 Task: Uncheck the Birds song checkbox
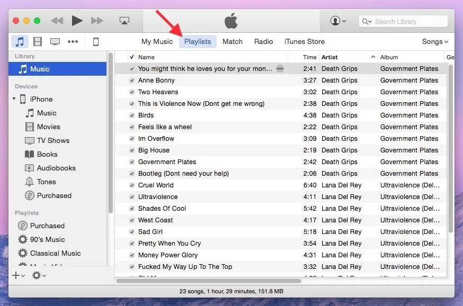[132, 115]
